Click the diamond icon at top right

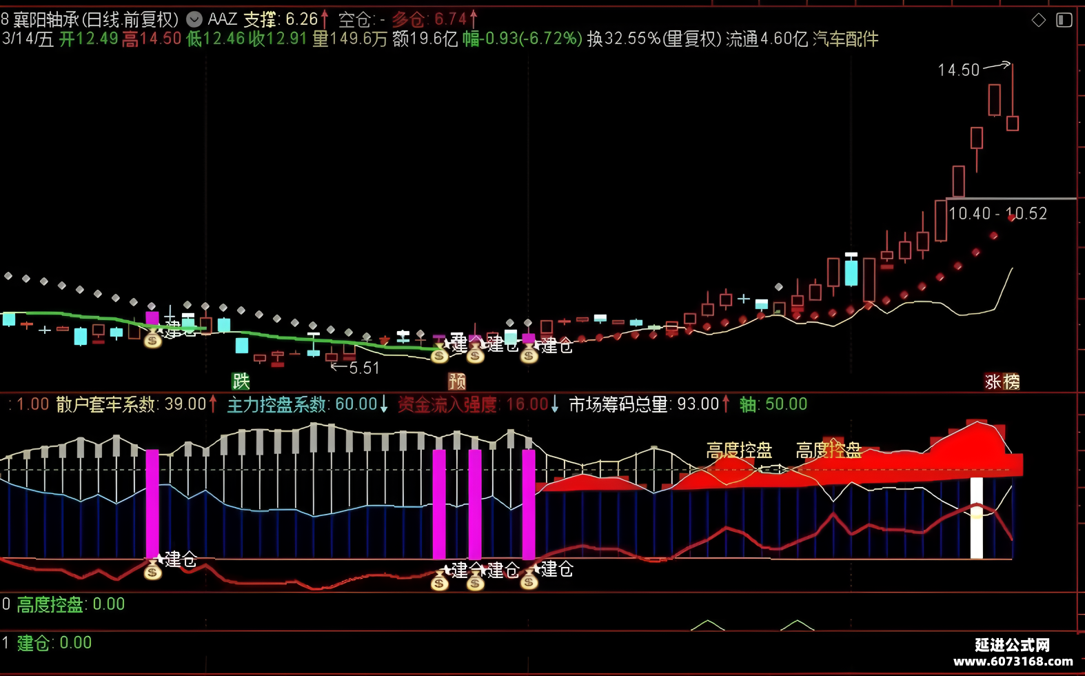pyautogui.click(x=1038, y=20)
